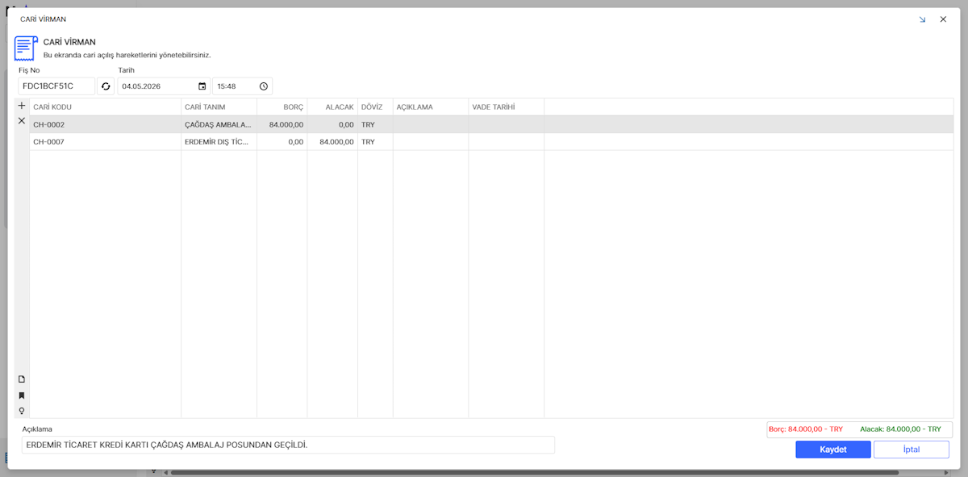Click the bookmark icon in left strip
The height and width of the screenshot is (477, 968).
[x=22, y=395]
